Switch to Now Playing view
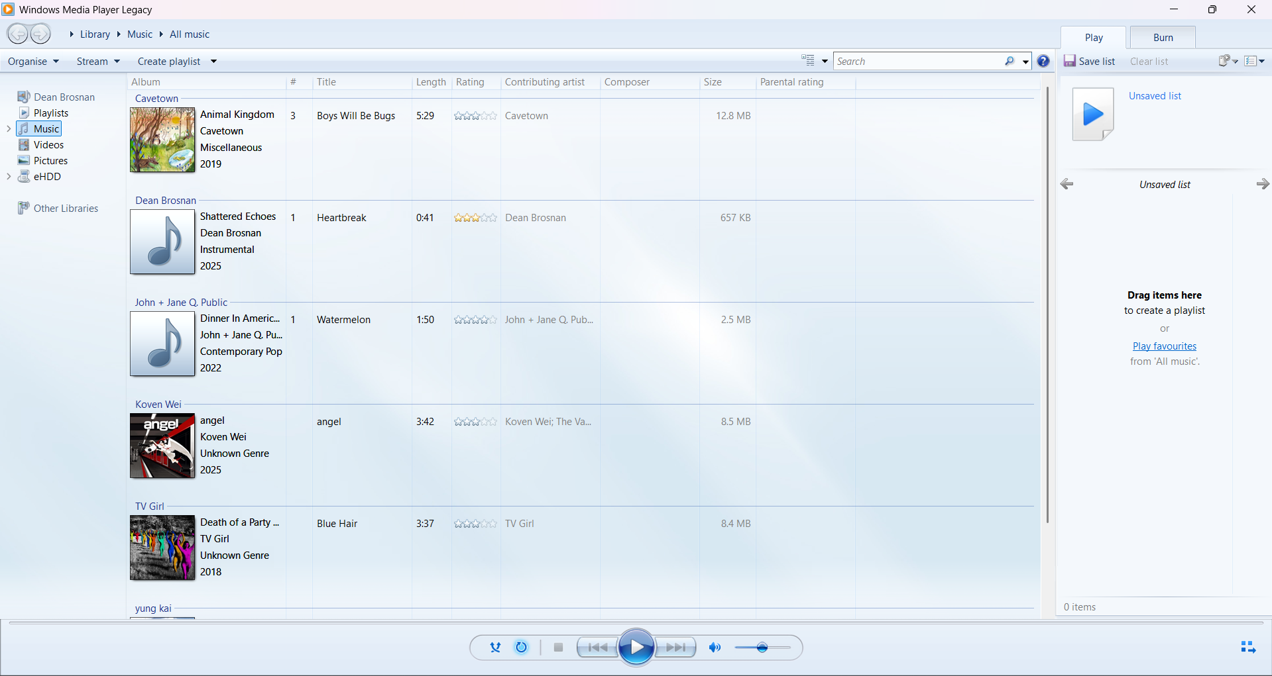 (1247, 648)
